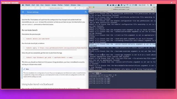Click the Forwarding from 127.0.0.1 line
The height and width of the screenshot is (99, 177).
tap(103, 75)
